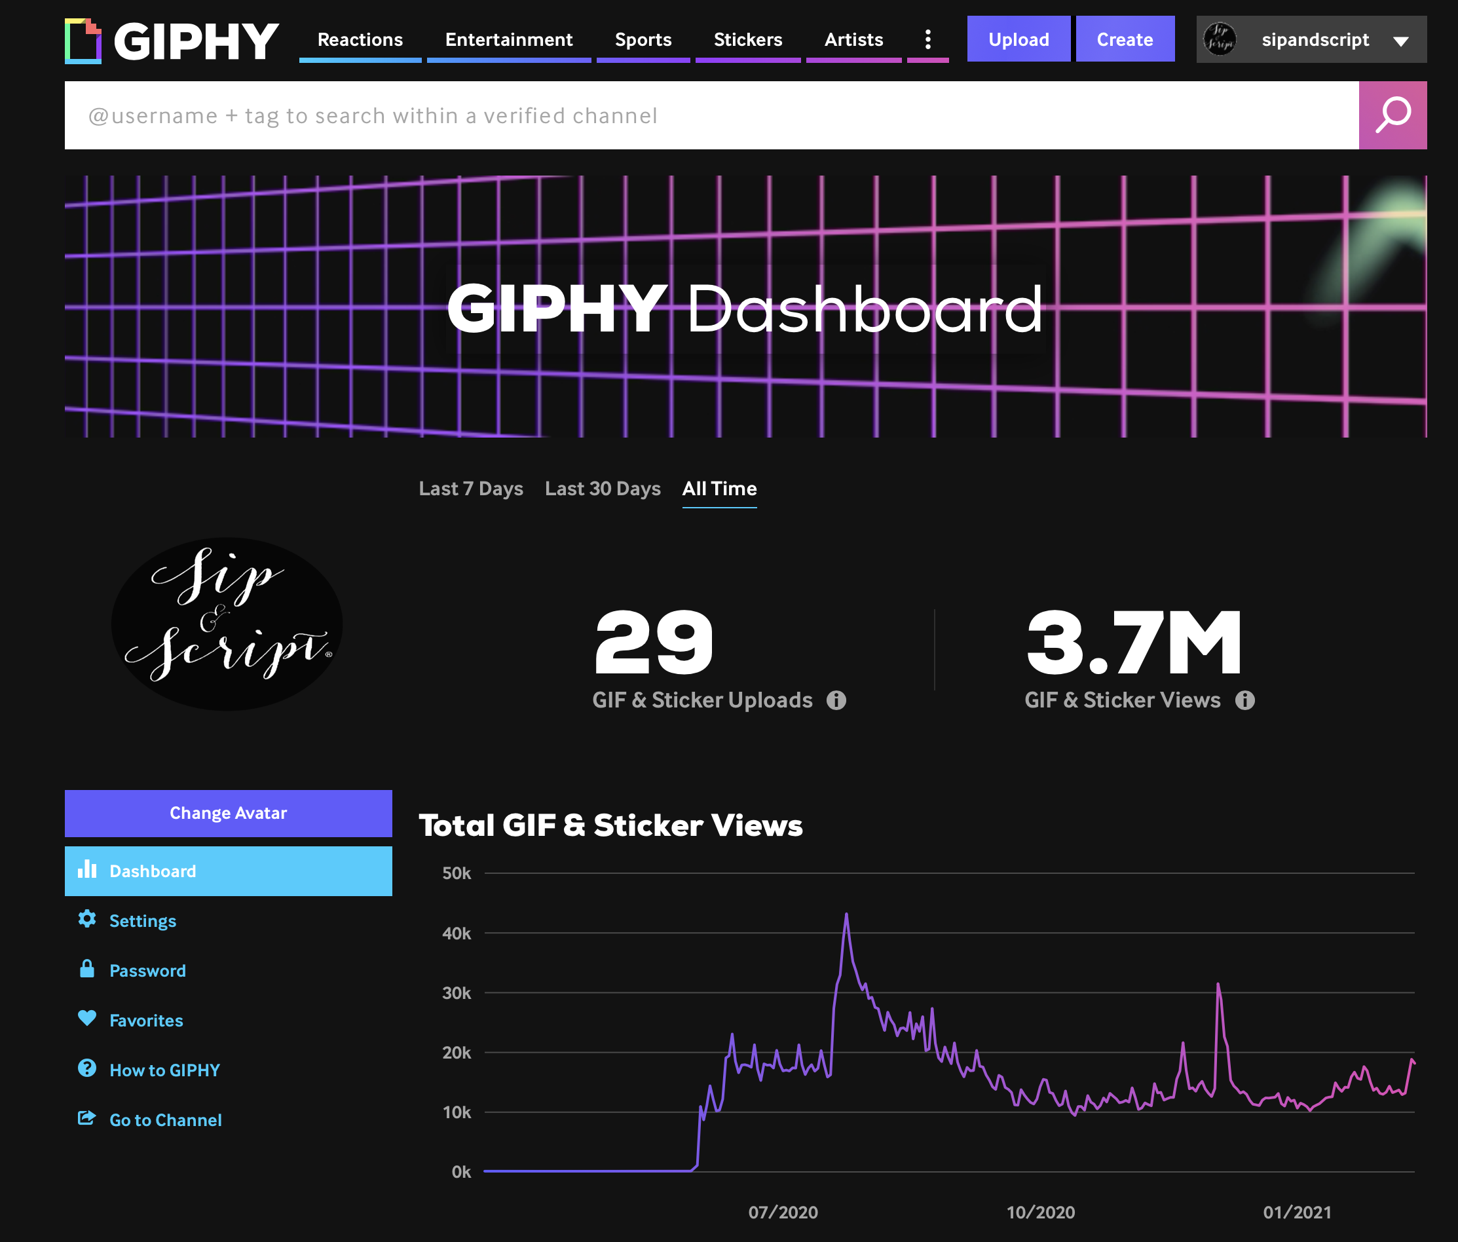Click the magnifying glass search button
The width and height of the screenshot is (1458, 1242).
(x=1392, y=115)
